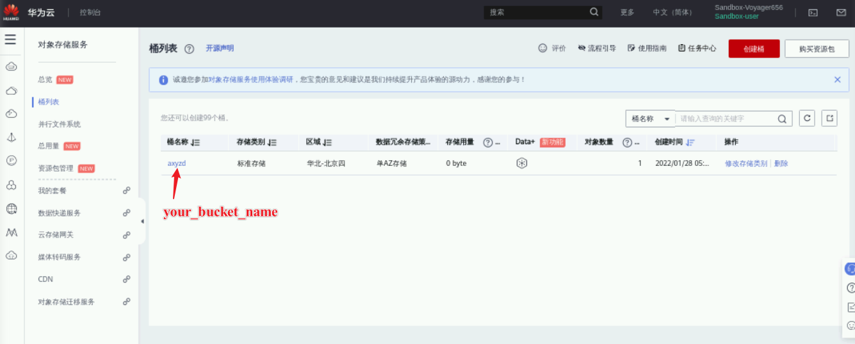Click the globe icon in left rail
The height and width of the screenshot is (344, 855).
click(11, 208)
